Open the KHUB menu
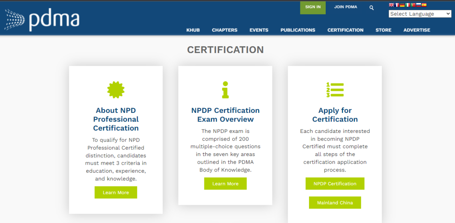Viewport: 455px width, 223px height. coord(193,30)
